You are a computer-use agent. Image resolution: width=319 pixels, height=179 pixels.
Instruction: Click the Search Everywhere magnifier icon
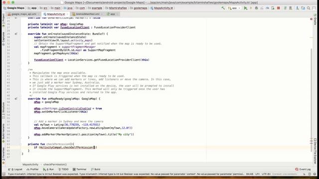(x=309, y=8)
